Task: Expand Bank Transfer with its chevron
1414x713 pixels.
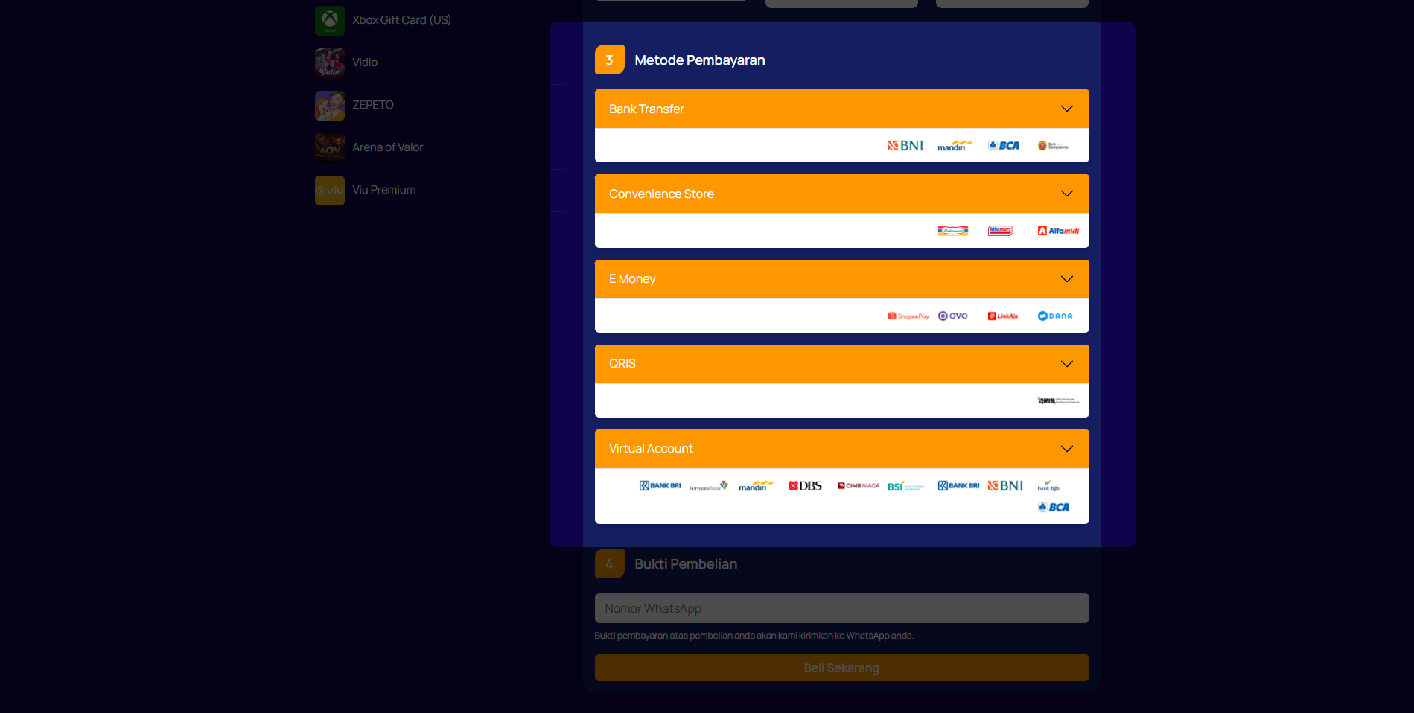Action: click(1066, 109)
